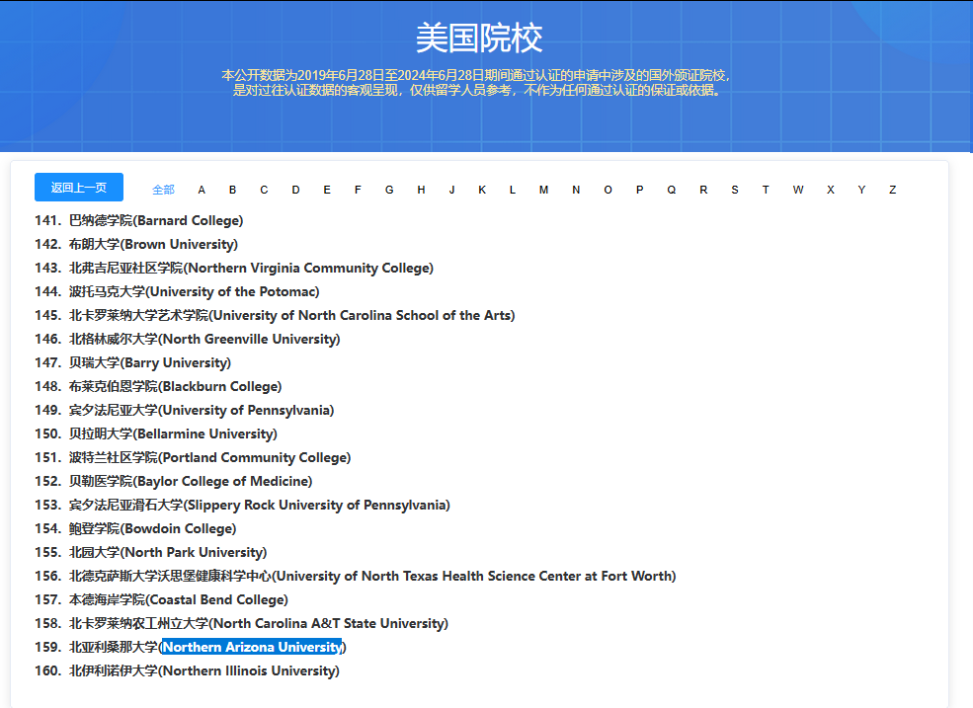Filter schools by letter Y

click(861, 190)
